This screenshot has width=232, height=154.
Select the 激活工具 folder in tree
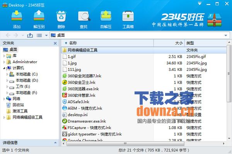20,111
